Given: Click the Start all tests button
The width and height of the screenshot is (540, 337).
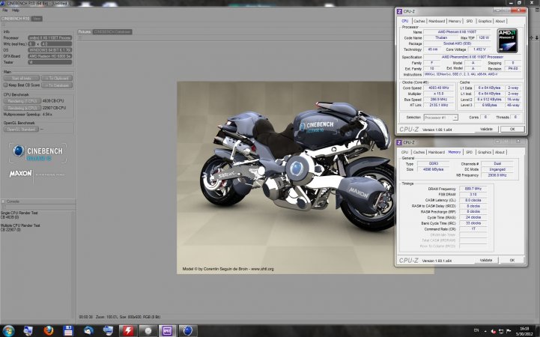Looking at the screenshot, I should (22, 78).
